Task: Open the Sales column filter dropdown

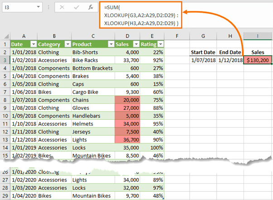Action: 136,44
